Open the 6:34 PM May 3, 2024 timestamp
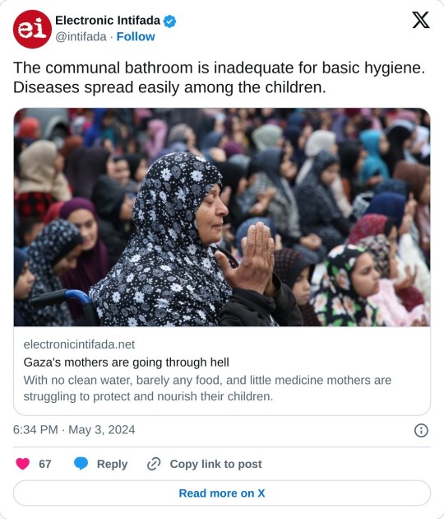 click(74, 430)
